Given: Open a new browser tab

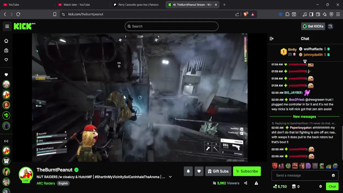Looking at the screenshot, I should coord(224,5).
